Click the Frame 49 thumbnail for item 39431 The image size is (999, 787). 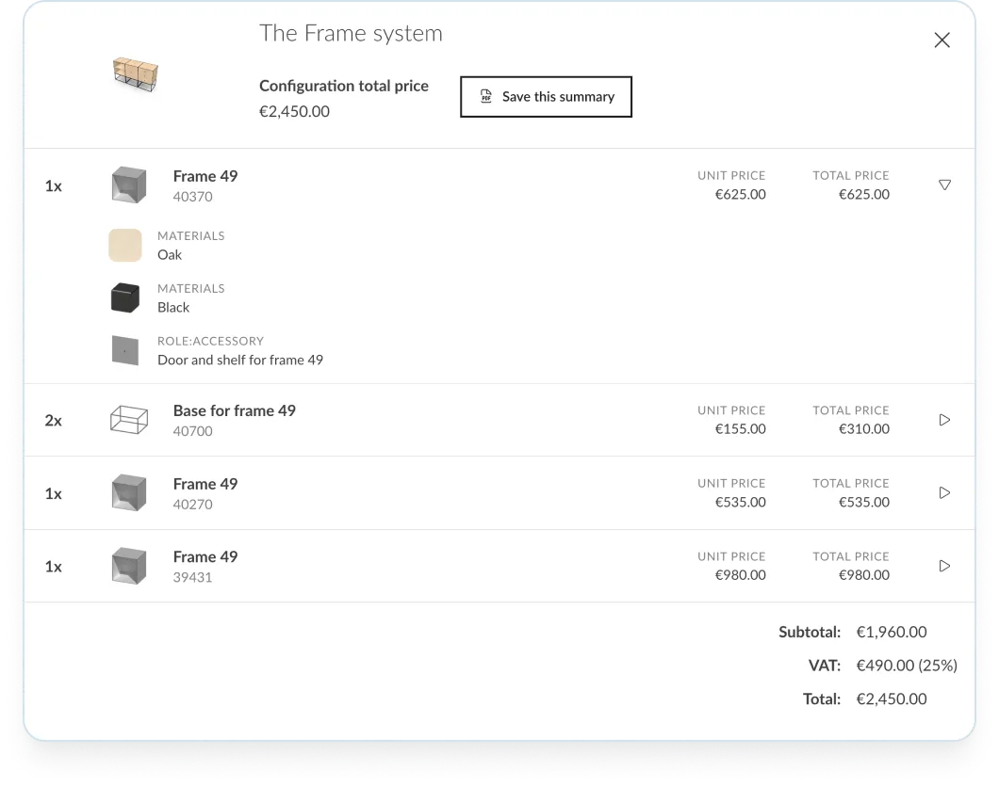(128, 565)
